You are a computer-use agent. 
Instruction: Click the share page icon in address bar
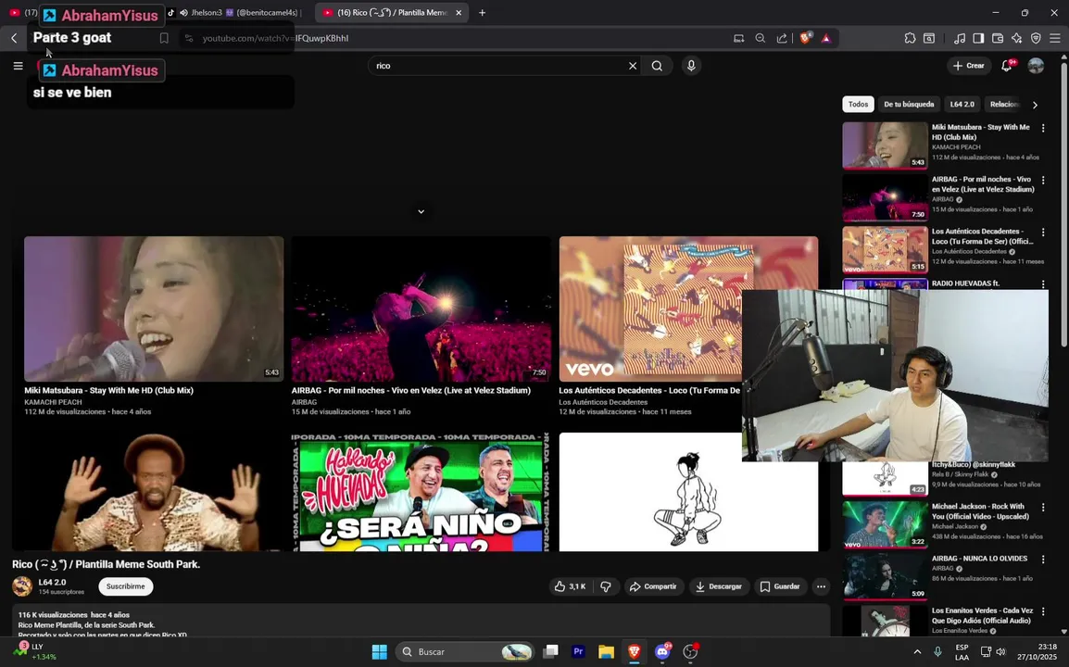pos(781,38)
